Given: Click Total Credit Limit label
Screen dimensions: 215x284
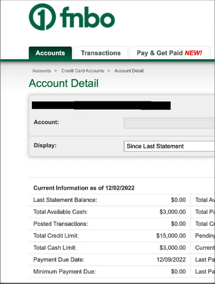Looking at the screenshot, I should [x=56, y=236].
